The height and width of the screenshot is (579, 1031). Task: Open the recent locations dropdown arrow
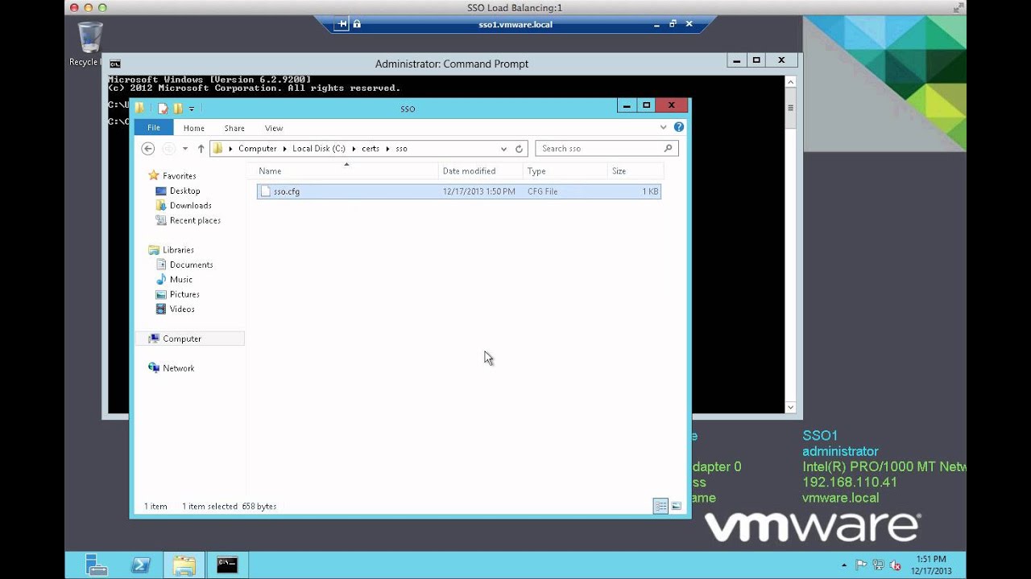[x=185, y=149]
